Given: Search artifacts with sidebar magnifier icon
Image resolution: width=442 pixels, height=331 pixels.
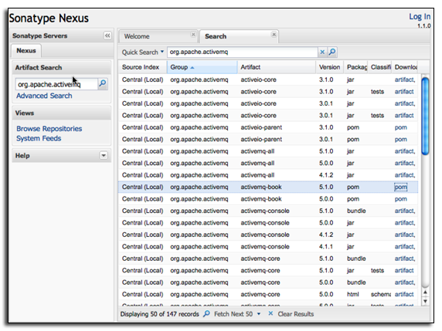Looking at the screenshot, I should [103, 83].
